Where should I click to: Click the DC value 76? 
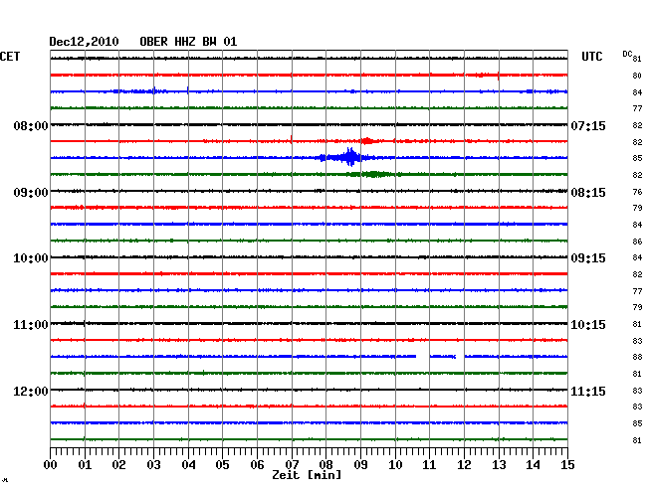click(x=637, y=192)
